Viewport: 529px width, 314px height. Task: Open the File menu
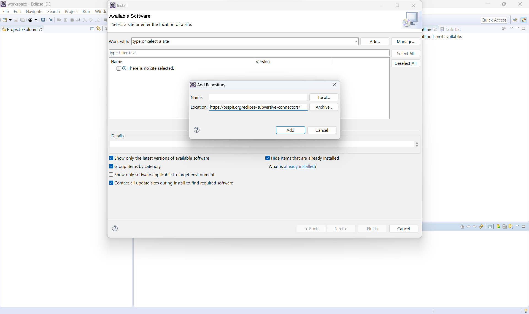click(6, 11)
